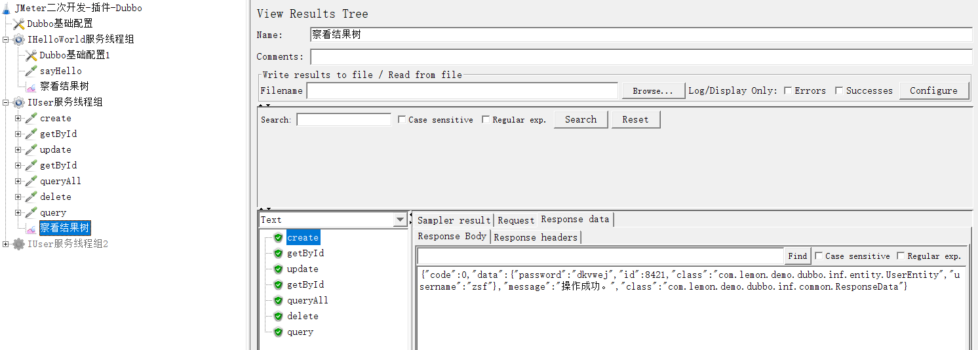Enable the Errors only checkbox
Screen dimensions: 978x350
[x=788, y=91]
